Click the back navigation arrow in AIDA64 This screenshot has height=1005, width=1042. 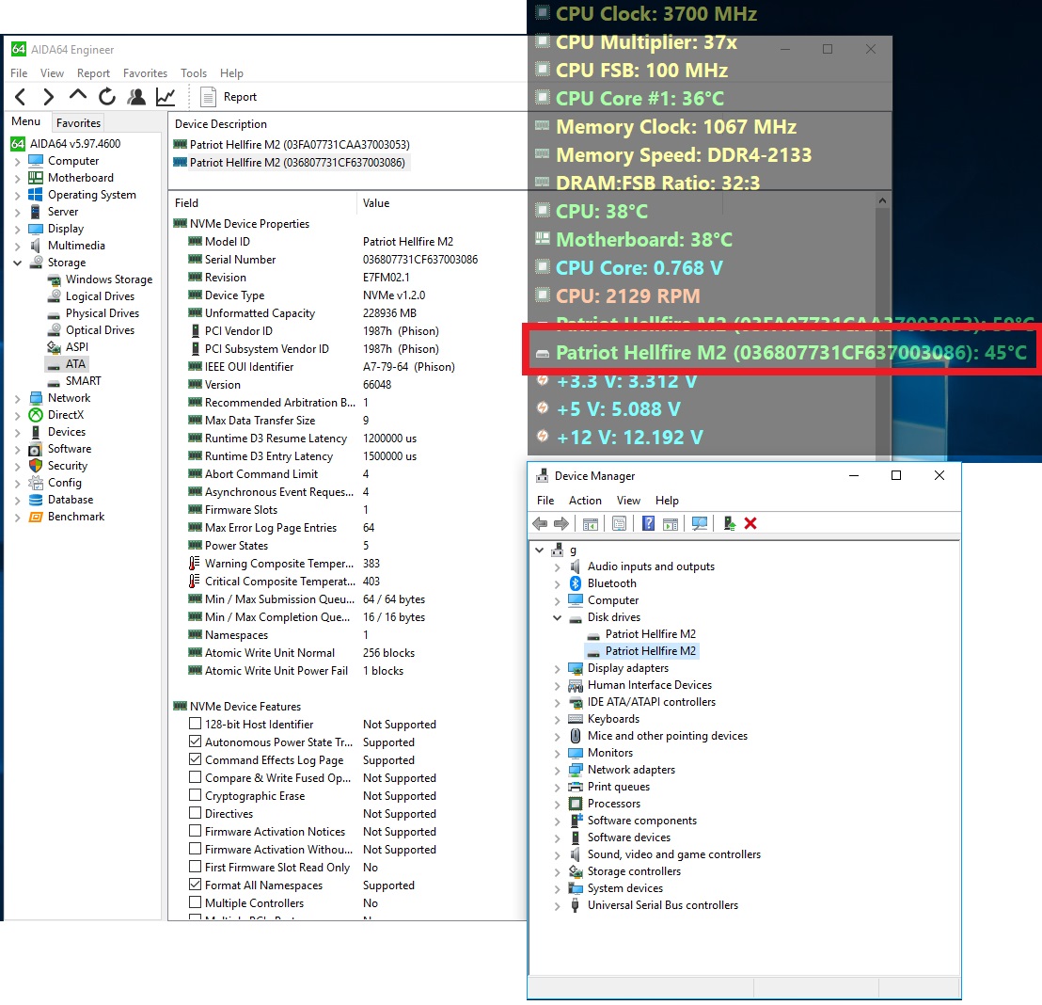21,96
